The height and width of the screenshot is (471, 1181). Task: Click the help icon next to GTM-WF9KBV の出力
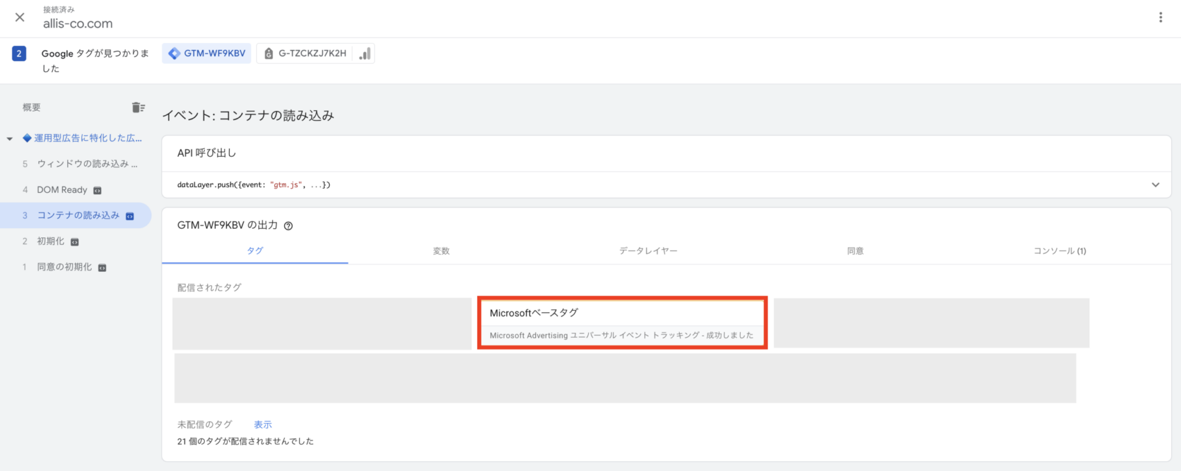pyautogui.click(x=288, y=226)
